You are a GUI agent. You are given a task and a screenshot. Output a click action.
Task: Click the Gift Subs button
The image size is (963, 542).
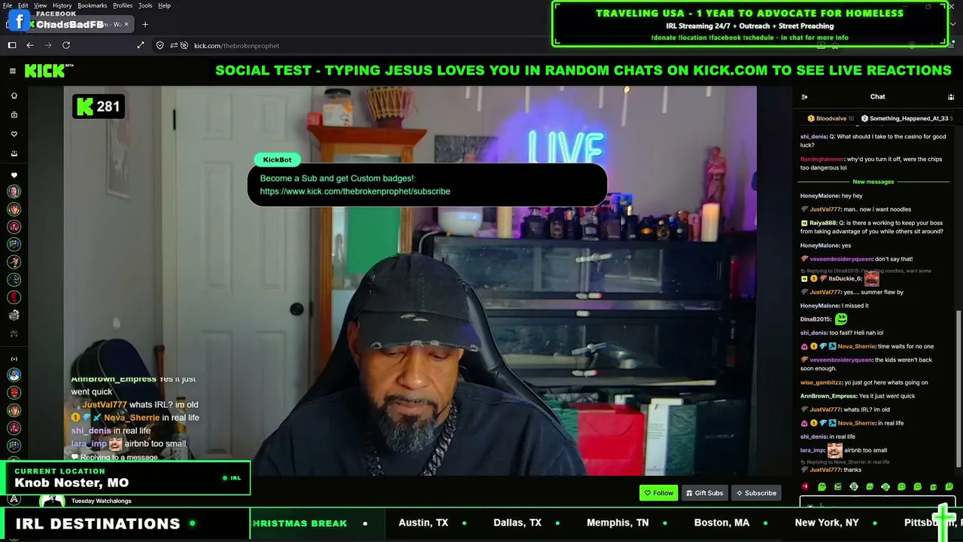(705, 493)
